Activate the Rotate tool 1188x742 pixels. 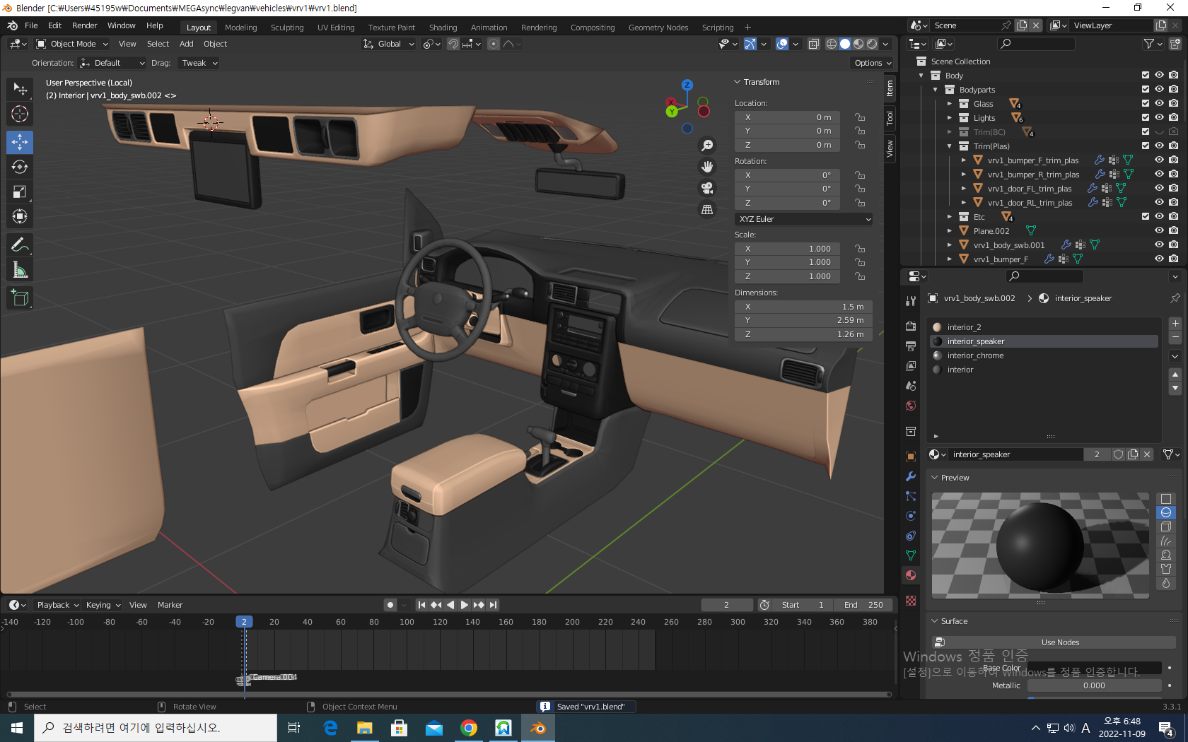tap(20, 167)
